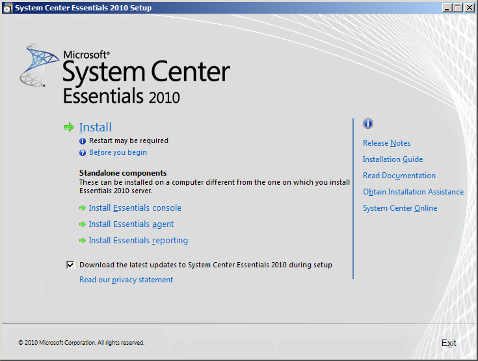Open the Release Notes

[x=386, y=143]
